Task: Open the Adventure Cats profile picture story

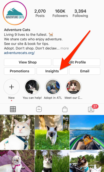Action: click(x=15, y=13)
